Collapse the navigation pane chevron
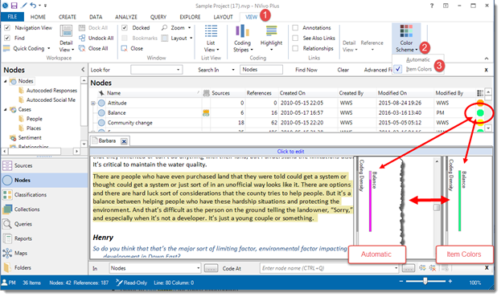This screenshot has height=297, width=501. click(83, 70)
